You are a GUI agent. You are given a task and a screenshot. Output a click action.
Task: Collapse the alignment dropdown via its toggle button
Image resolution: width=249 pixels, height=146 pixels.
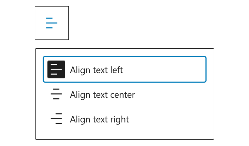coord(52,23)
